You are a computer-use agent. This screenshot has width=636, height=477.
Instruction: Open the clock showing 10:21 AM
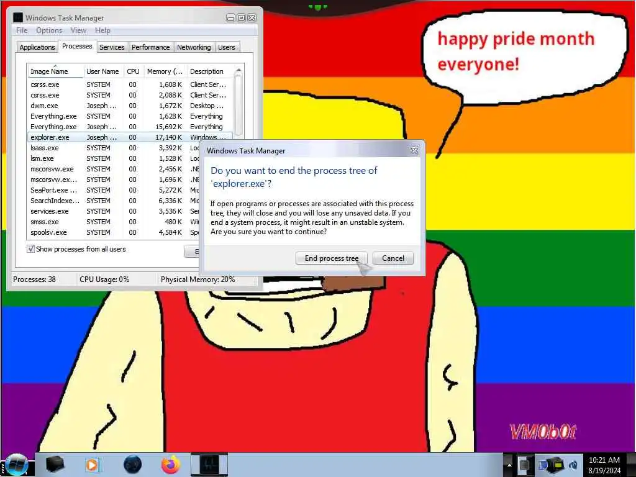(x=604, y=465)
